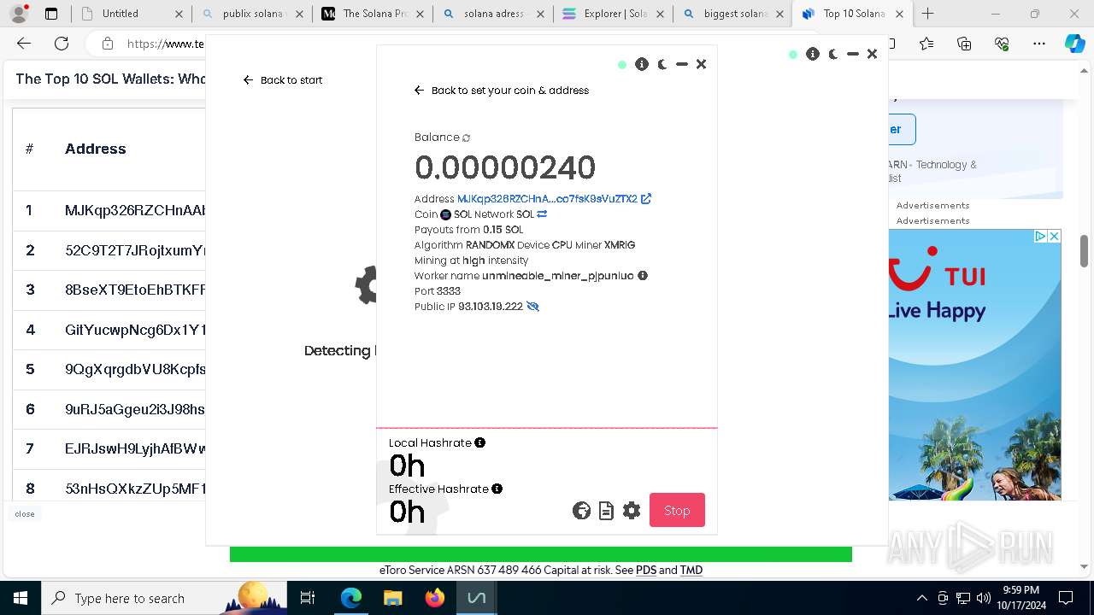Close the rear miner window with the X
1094x615 pixels.
[x=872, y=54]
